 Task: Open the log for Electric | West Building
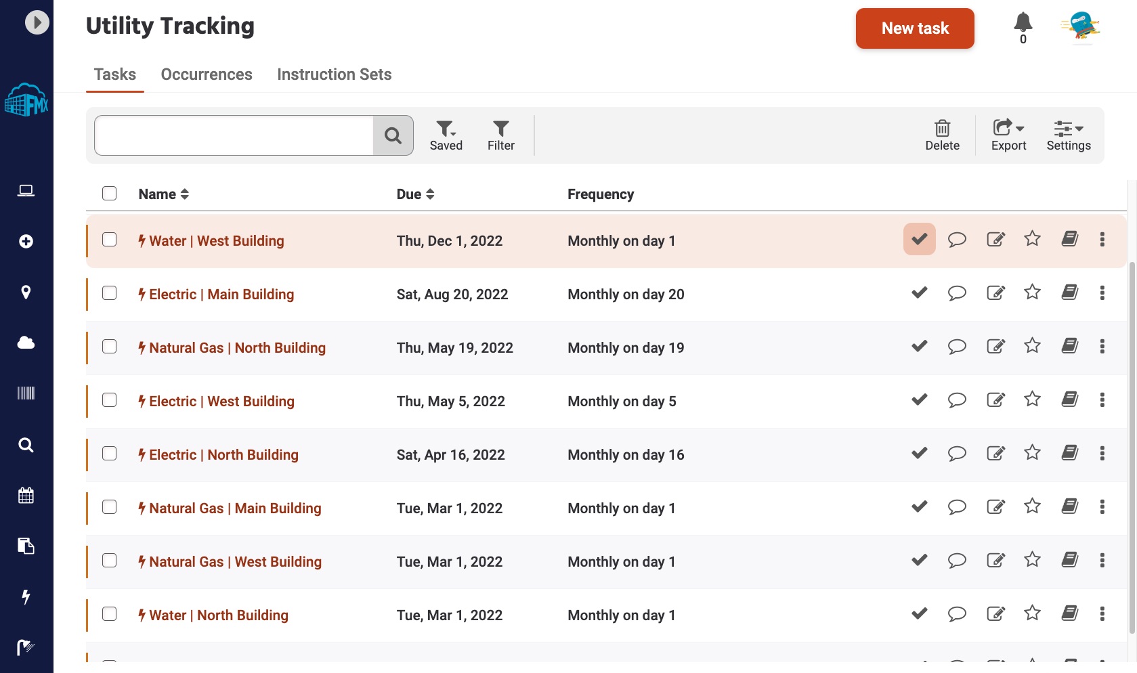[x=1070, y=399]
